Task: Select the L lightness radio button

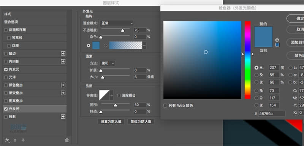Action: [x=290, y=68]
